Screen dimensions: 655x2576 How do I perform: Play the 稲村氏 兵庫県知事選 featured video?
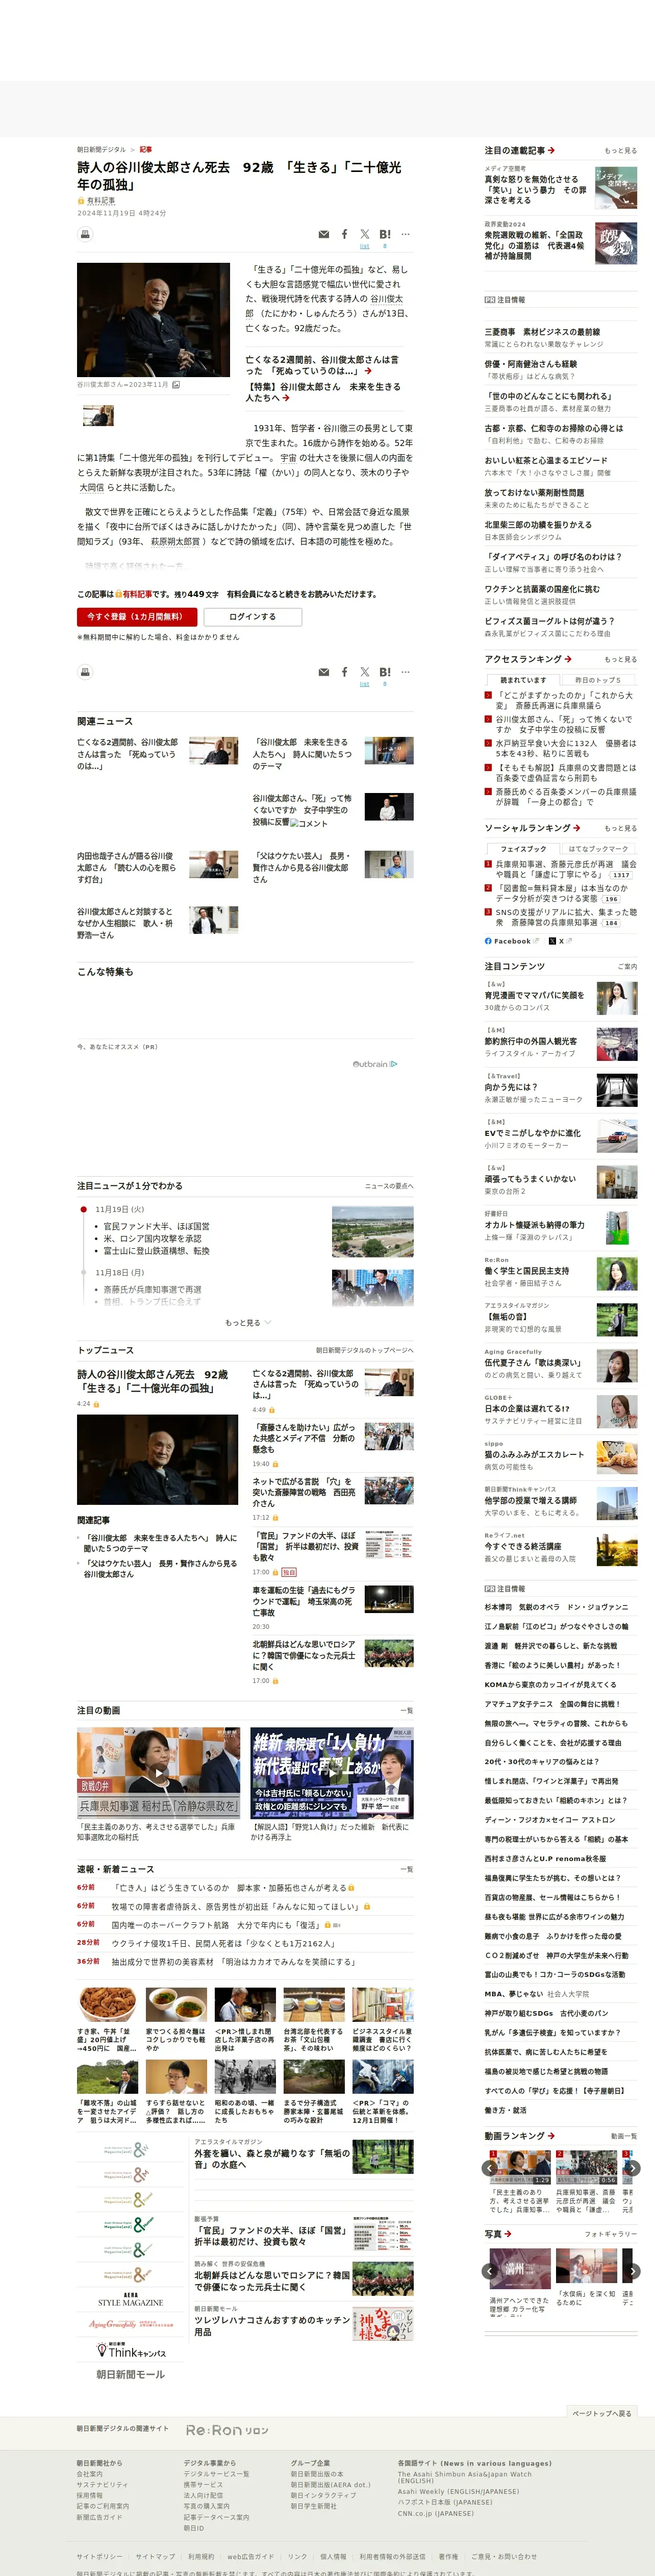[x=158, y=1773]
